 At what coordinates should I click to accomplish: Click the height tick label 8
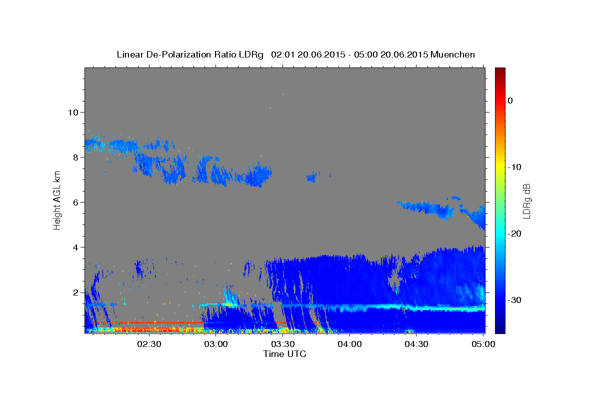click(x=75, y=157)
